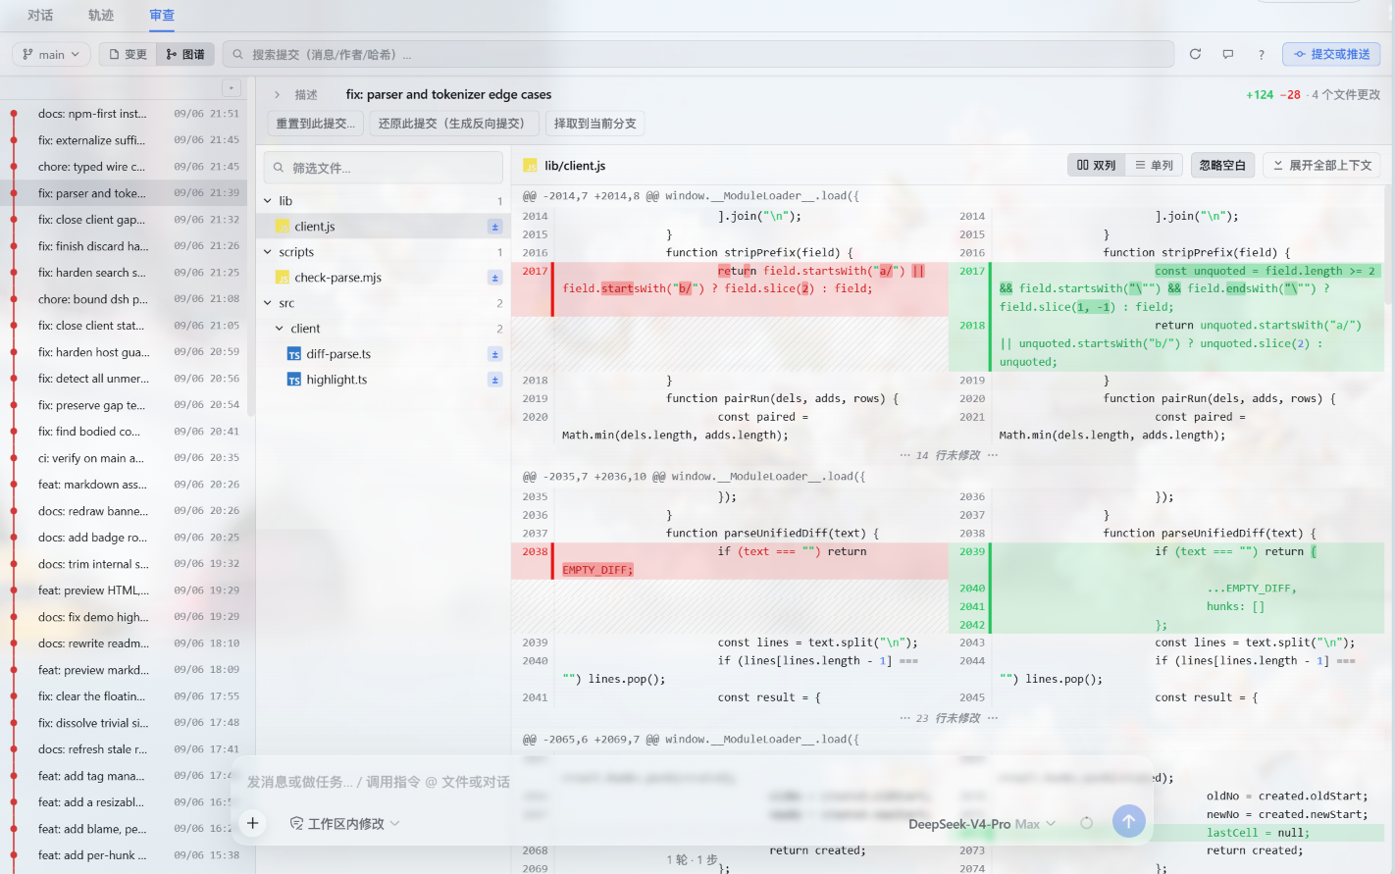Click the filter files magnifier icon
The width and height of the screenshot is (1395, 874).
coord(279,168)
